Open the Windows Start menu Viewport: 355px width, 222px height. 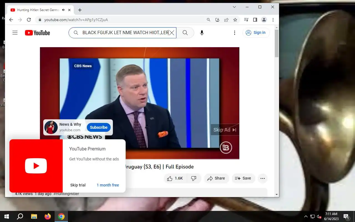7,216
